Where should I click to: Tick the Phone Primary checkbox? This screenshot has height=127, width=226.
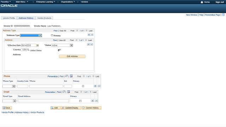click(83, 86)
